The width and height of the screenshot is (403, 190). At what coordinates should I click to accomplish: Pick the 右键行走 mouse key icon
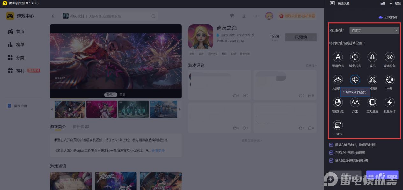coord(338,102)
